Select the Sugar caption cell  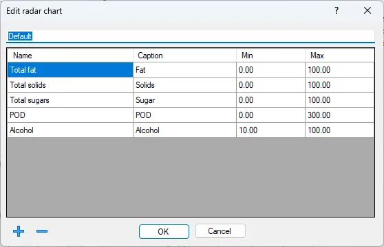click(185, 100)
